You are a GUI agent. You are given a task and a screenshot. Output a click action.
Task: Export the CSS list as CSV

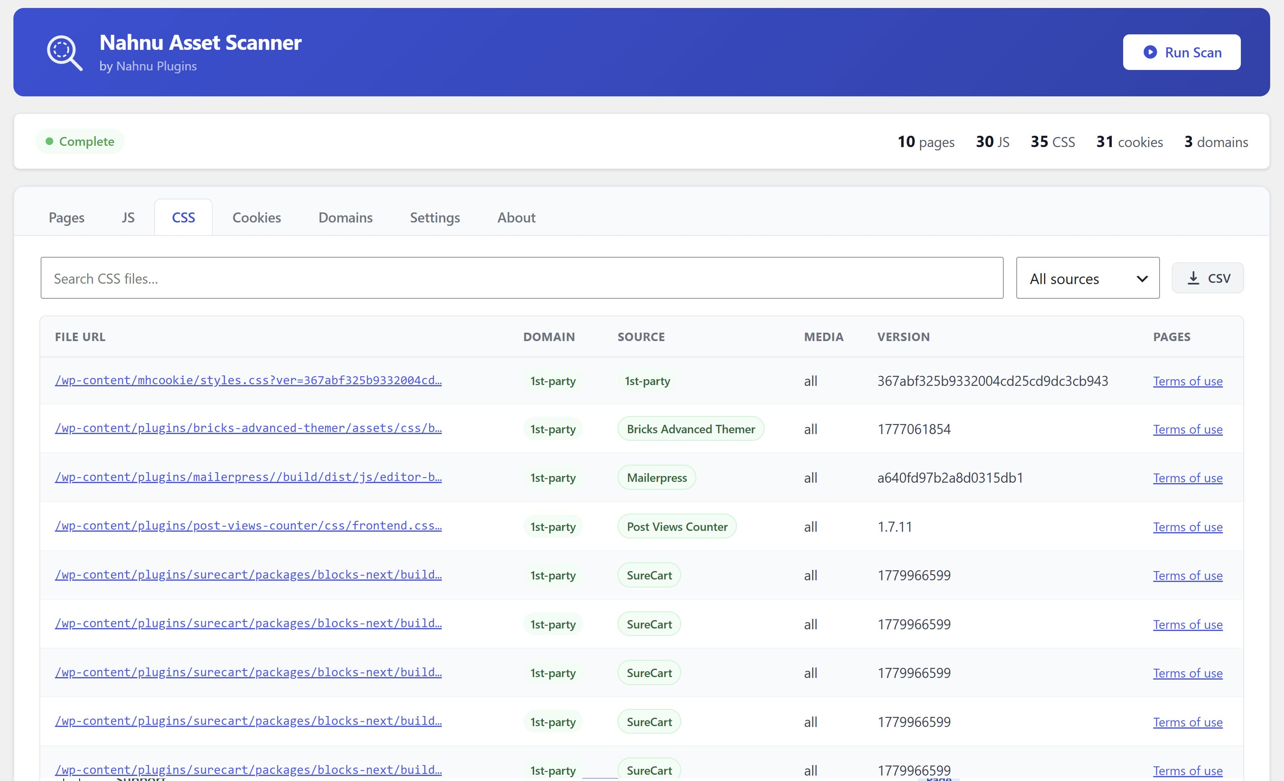coord(1207,278)
